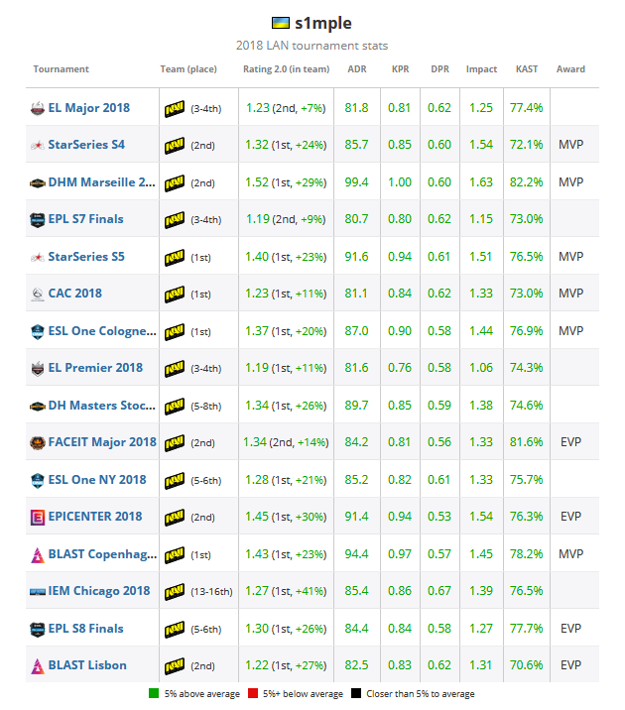Click the DHM Marseille tournament logo
Viewport: 625px width, 710px height.
38,182
